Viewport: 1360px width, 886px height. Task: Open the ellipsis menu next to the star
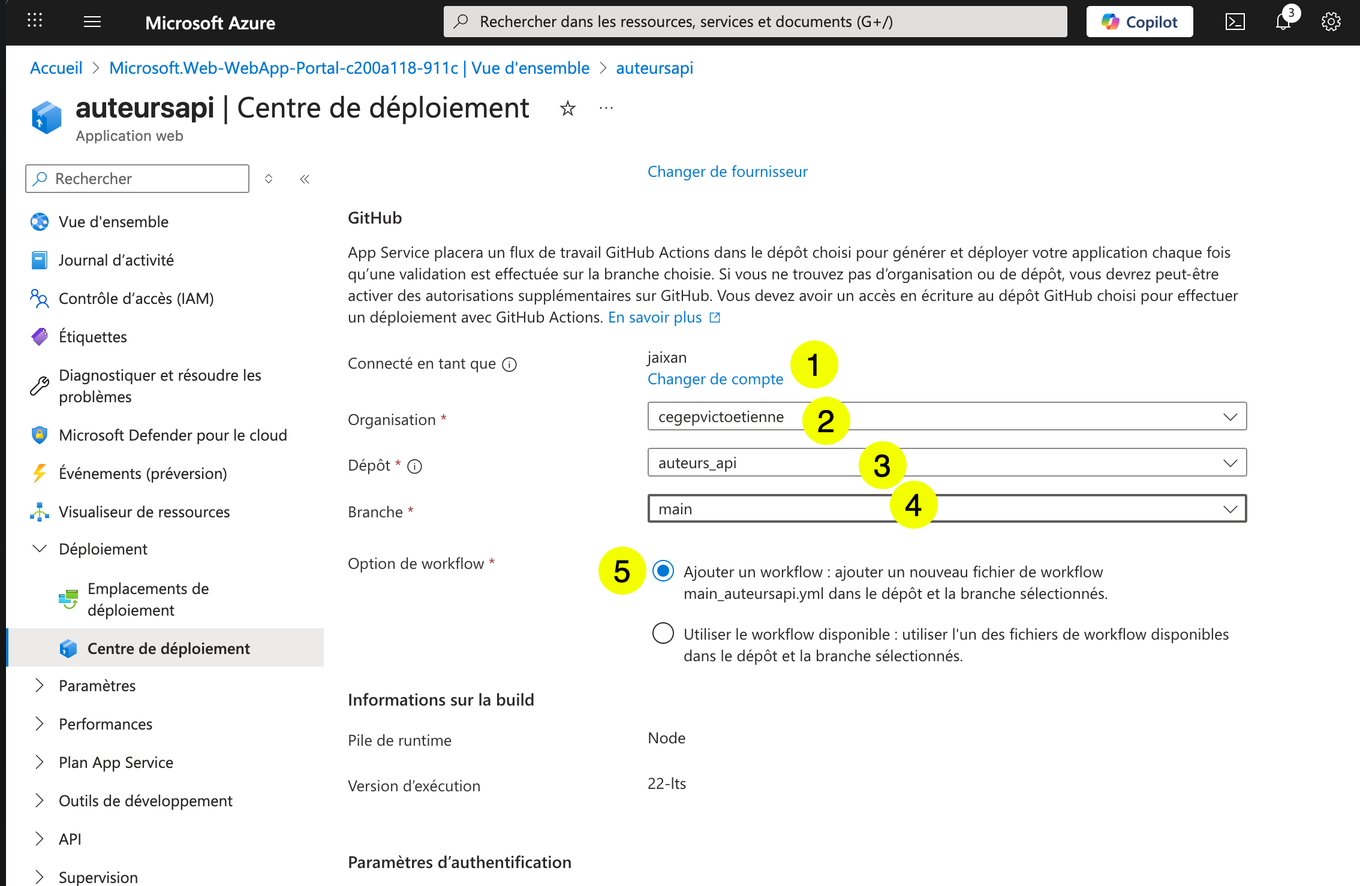click(x=606, y=109)
